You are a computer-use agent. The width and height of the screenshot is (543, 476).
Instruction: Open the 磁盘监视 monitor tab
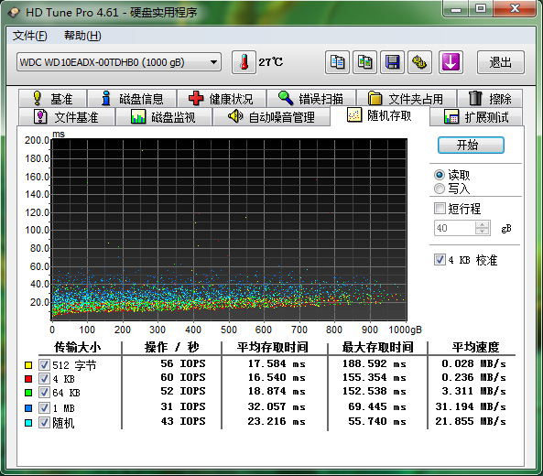point(164,117)
